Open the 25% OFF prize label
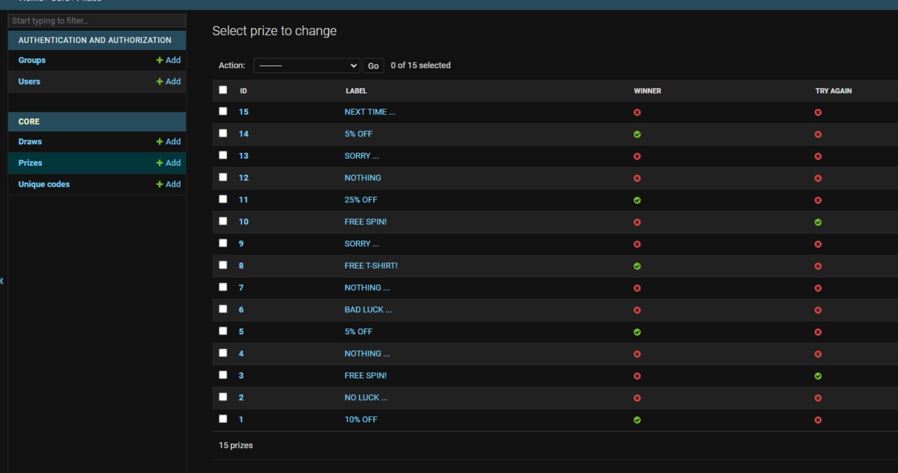Image resolution: width=898 pixels, height=473 pixels. pyautogui.click(x=361, y=199)
